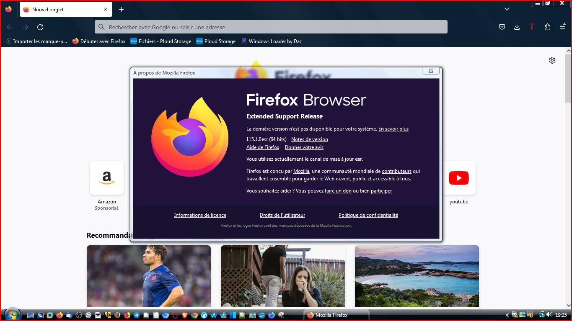Screen dimensions: 572x321
Task: Click the magnifier icon in the address bar
Action: coord(101,27)
